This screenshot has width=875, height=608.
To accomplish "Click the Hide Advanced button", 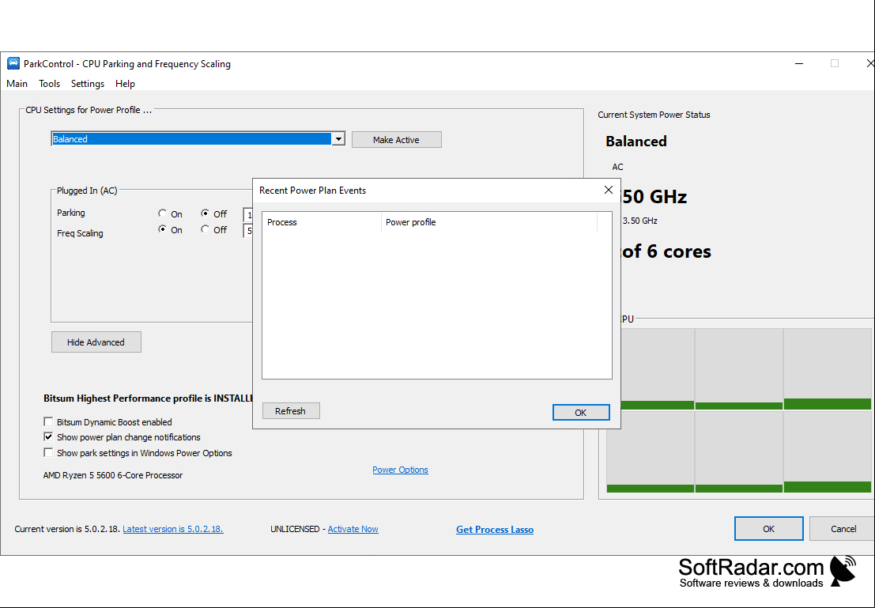I will click(96, 342).
